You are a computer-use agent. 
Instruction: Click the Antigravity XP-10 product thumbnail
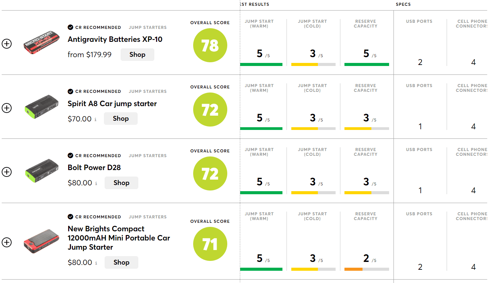pos(42,44)
